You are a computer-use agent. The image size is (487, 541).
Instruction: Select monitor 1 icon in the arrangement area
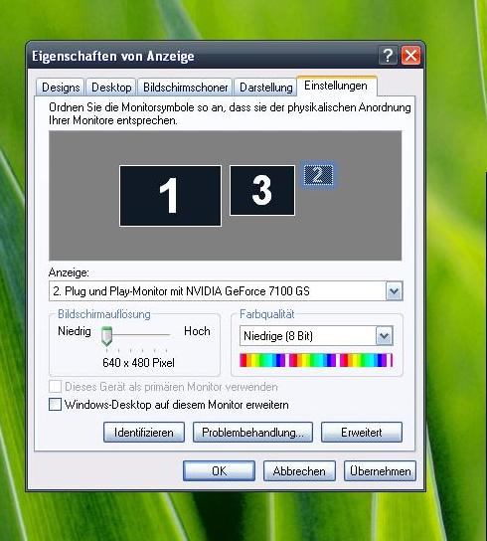(x=170, y=196)
